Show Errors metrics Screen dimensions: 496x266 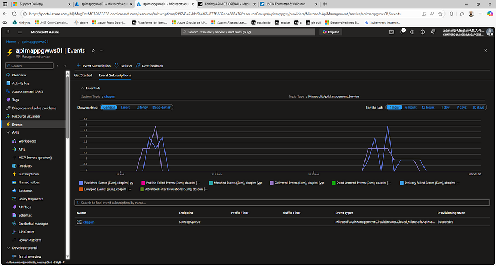125,108
